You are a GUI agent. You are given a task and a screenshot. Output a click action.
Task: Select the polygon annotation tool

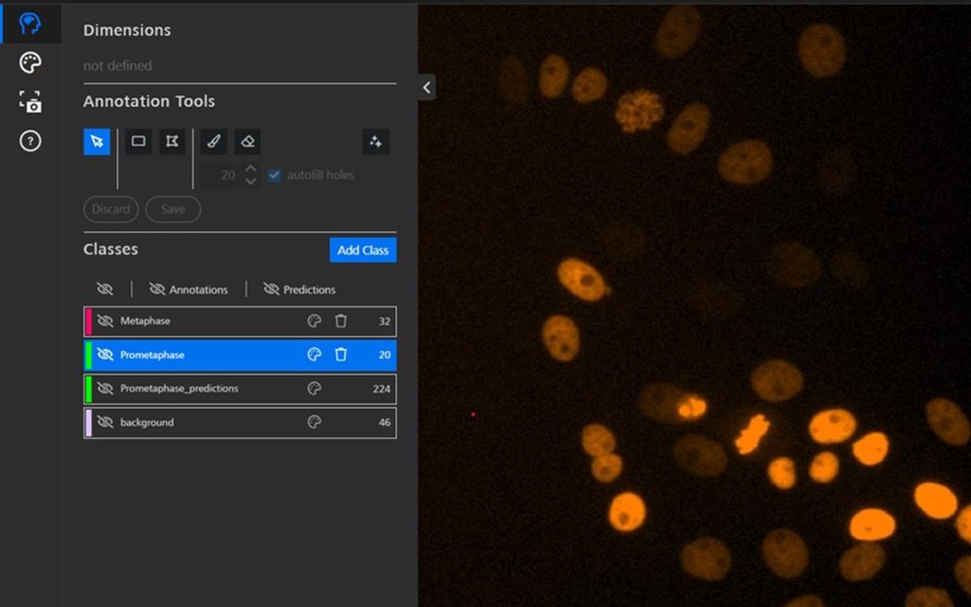click(172, 142)
